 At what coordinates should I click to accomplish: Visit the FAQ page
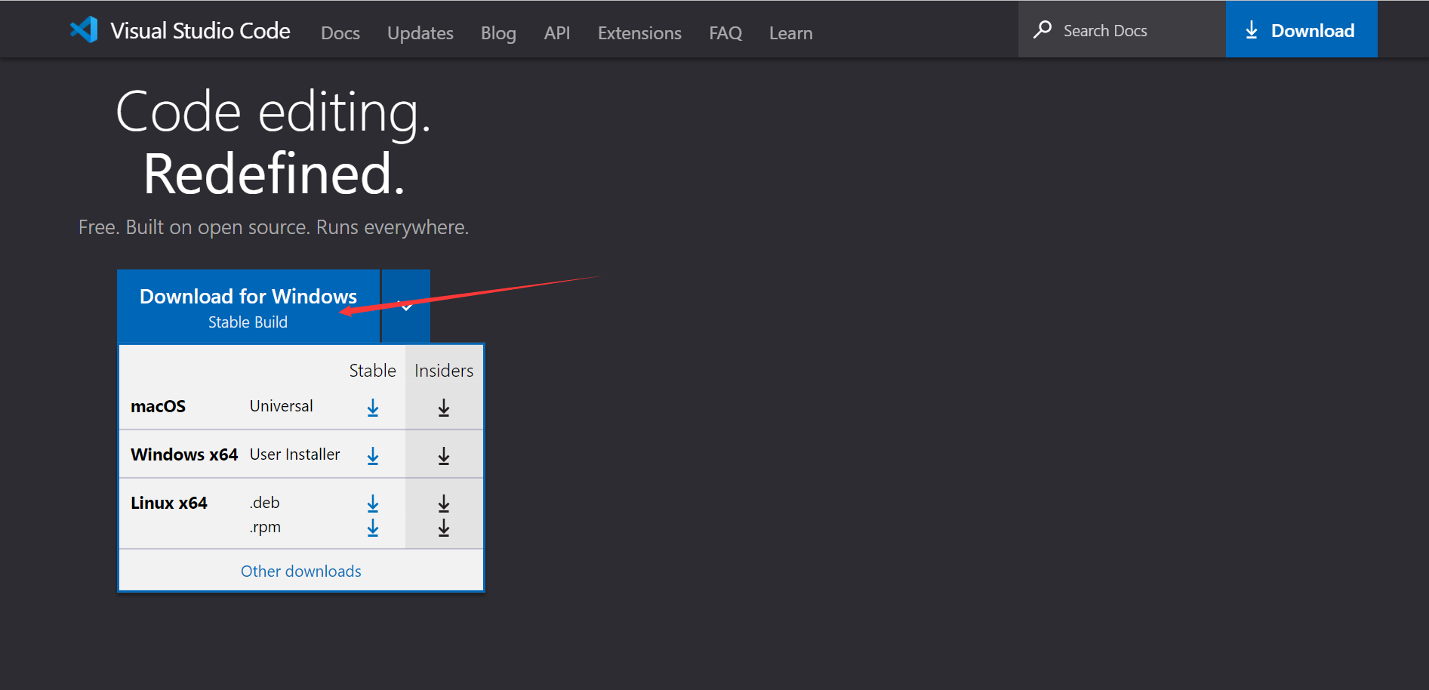(725, 33)
